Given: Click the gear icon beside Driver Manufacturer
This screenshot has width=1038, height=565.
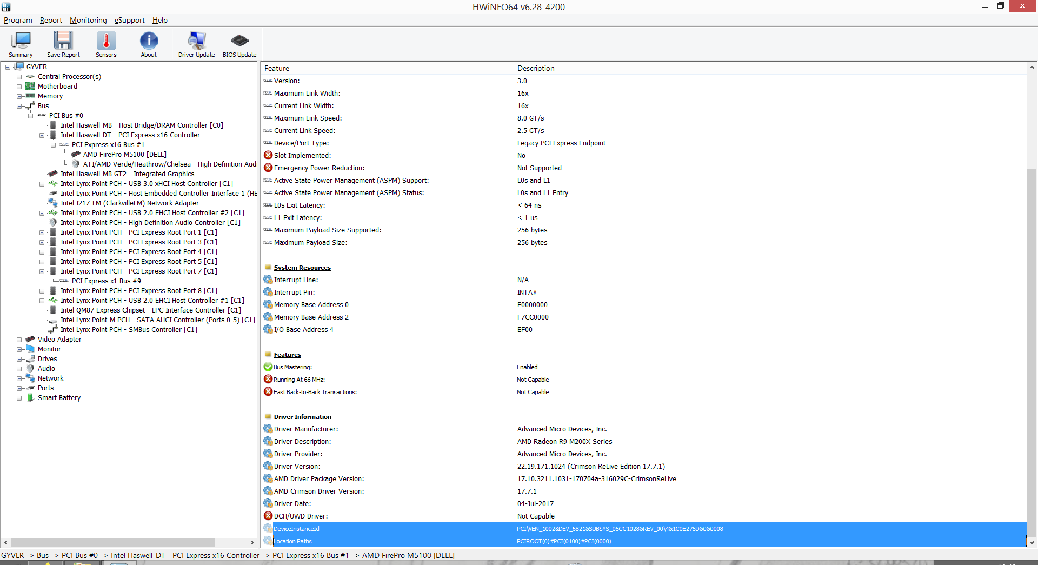Looking at the screenshot, I should 268,429.
